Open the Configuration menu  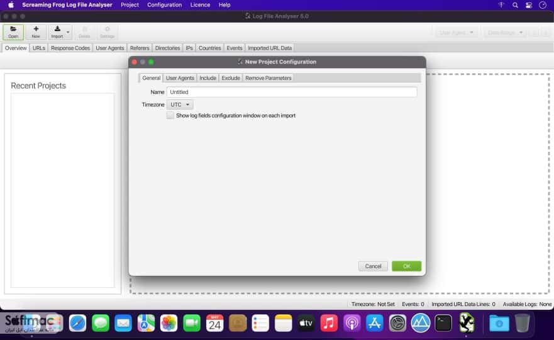164,5
